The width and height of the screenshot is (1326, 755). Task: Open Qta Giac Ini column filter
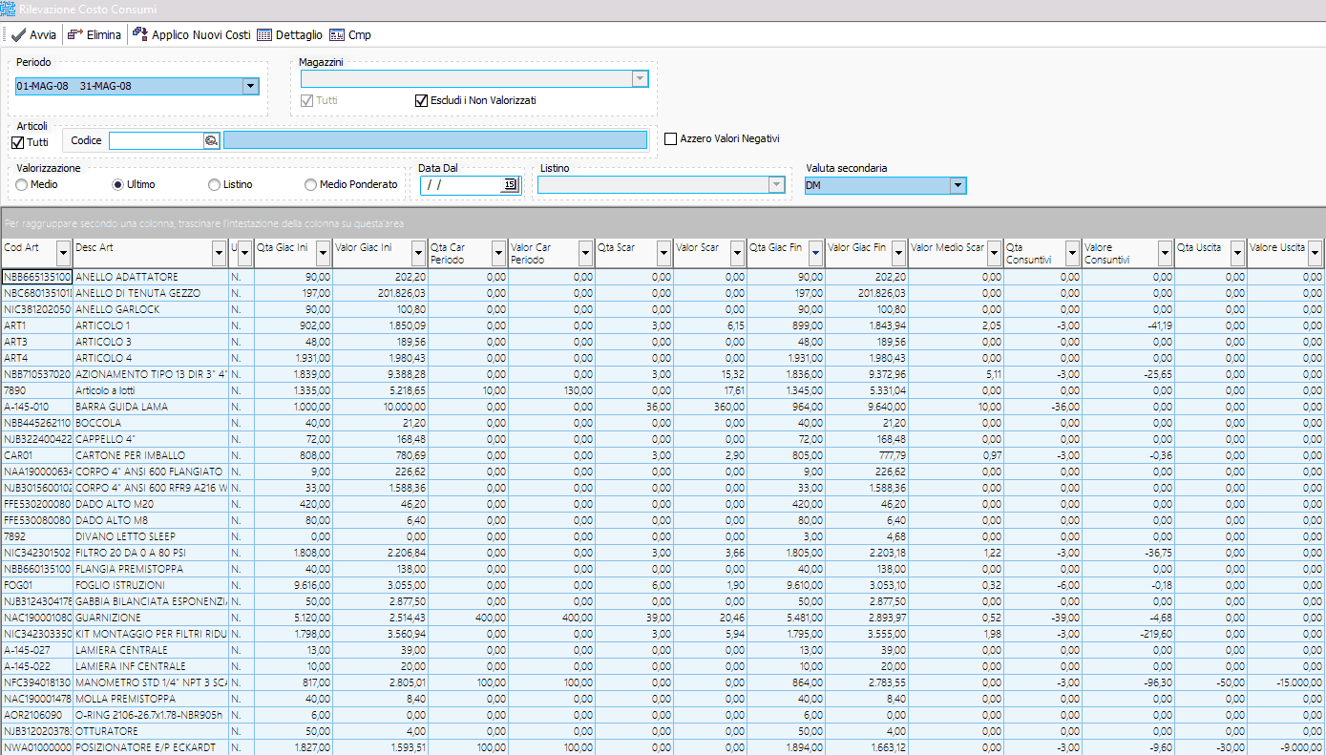[324, 253]
